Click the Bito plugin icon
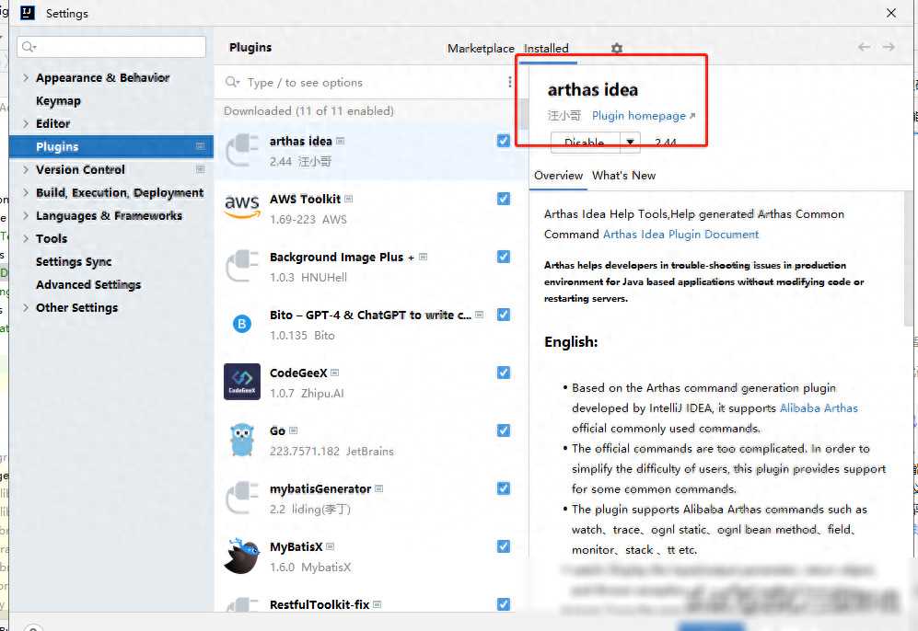Screen dimensions: 918x631 [242, 324]
